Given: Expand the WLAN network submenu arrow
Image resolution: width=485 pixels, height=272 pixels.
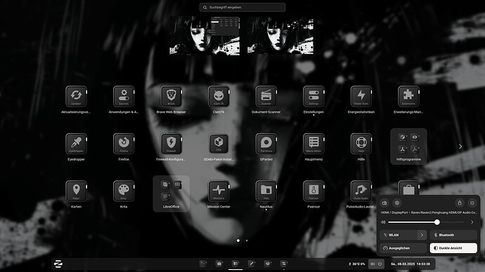Looking at the screenshot, I should [422, 235].
